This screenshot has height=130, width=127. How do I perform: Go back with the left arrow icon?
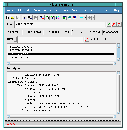click(x=81, y=18)
